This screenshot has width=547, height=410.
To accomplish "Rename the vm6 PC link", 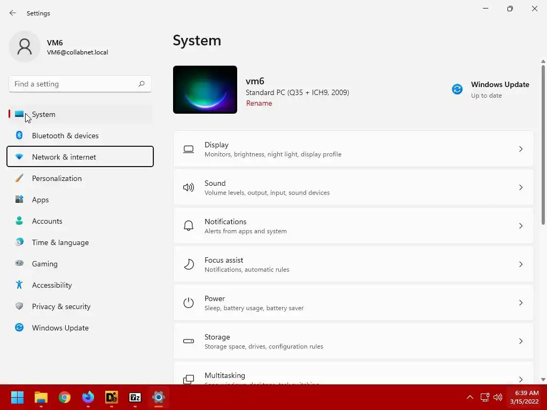I will tap(259, 103).
